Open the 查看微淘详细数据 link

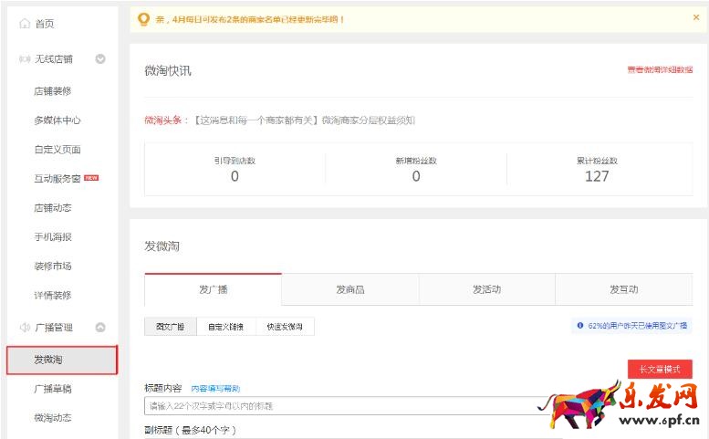[x=659, y=69]
